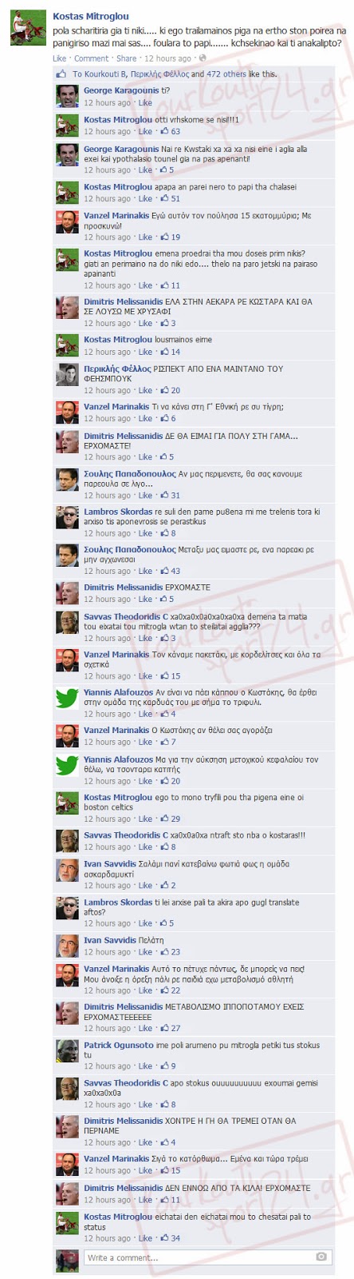This screenshot has width=354, height=1279.
Task: Click the thumbs-up icon showing 34 likes
Action: tap(164, 1238)
